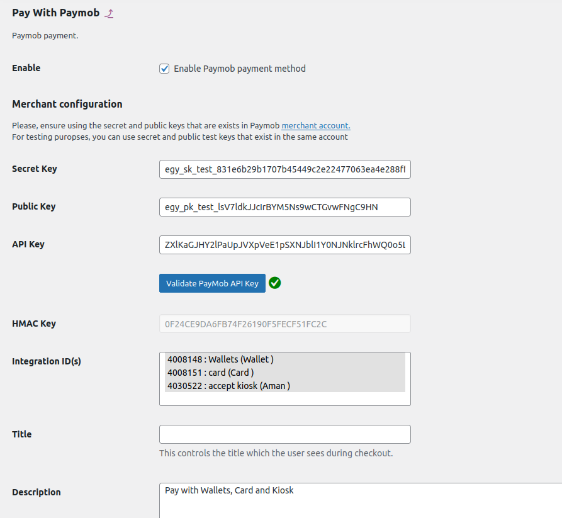
Task: Click the empty Title input field
Action: [285, 434]
